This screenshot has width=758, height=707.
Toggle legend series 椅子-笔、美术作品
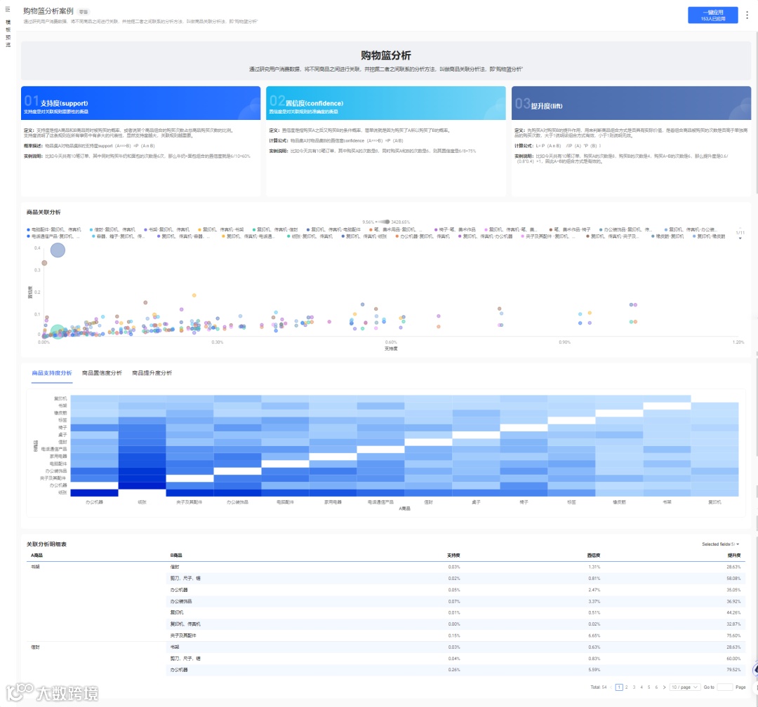click(x=455, y=229)
